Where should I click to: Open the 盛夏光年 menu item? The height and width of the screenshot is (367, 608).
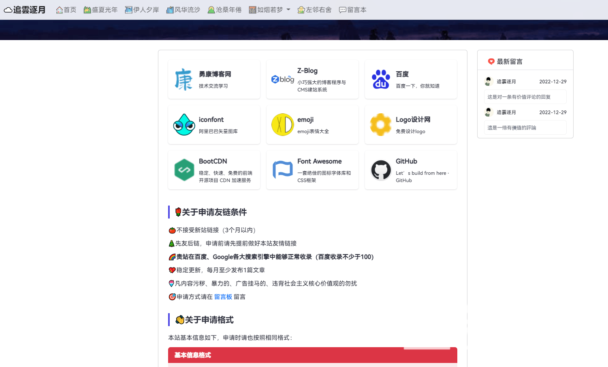[100, 10]
